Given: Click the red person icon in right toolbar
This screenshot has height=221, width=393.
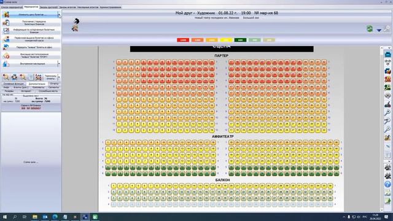Looking at the screenshot, I should pos(387,79).
